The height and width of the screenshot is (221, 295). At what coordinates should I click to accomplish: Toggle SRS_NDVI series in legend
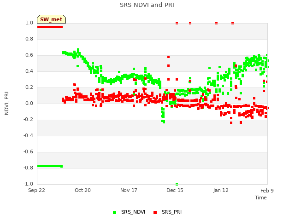pyautogui.click(x=129, y=212)
